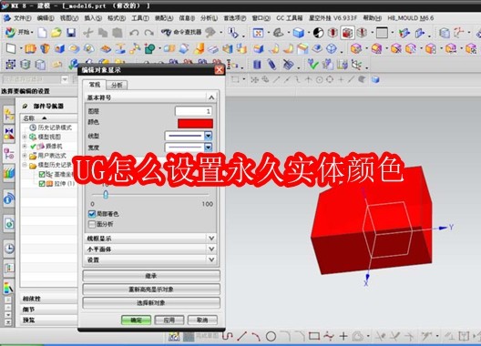Click the Cut scissors icon

tap(88, 33)
